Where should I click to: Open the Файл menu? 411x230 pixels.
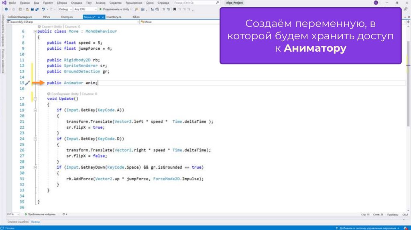(x=12, y=3)
